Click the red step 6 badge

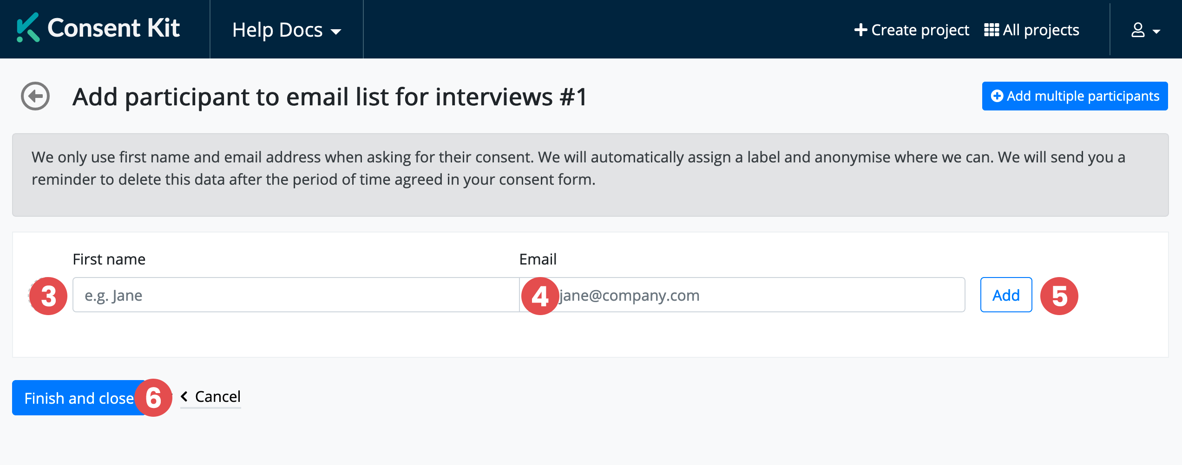153,398
